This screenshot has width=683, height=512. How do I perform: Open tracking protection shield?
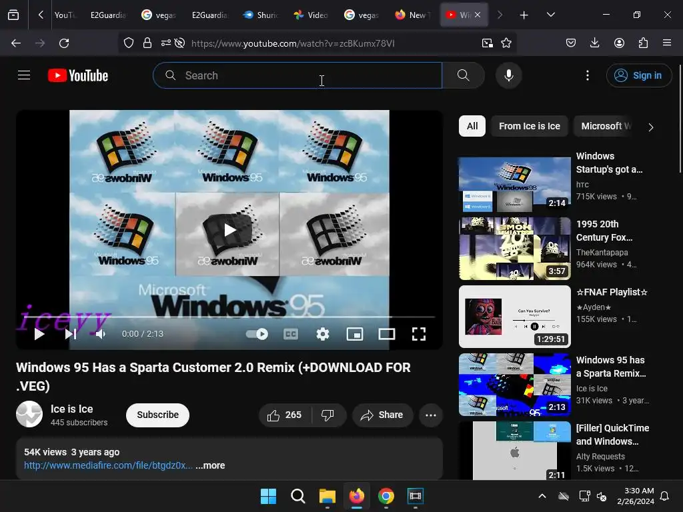129,43
